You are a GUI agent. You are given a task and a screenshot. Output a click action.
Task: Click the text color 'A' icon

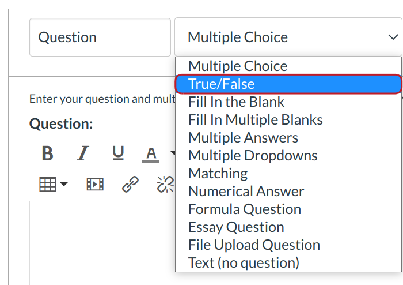tap(151, 153)
